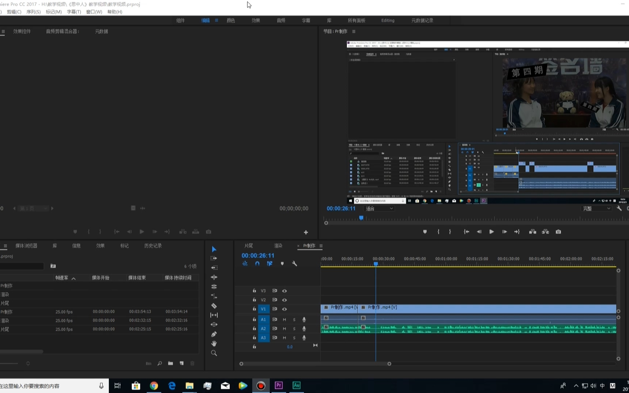Open Chrome from the taskbar
629x393 pixels.
coord(154,386)
